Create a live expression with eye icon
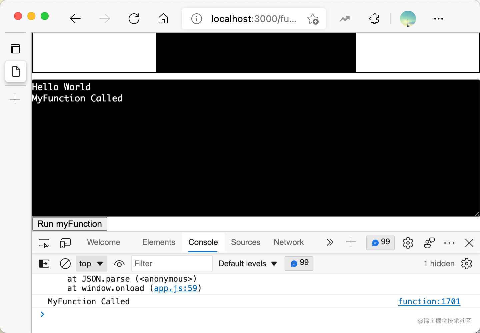Viewport: 480px width, 333px height. (119, 264)
